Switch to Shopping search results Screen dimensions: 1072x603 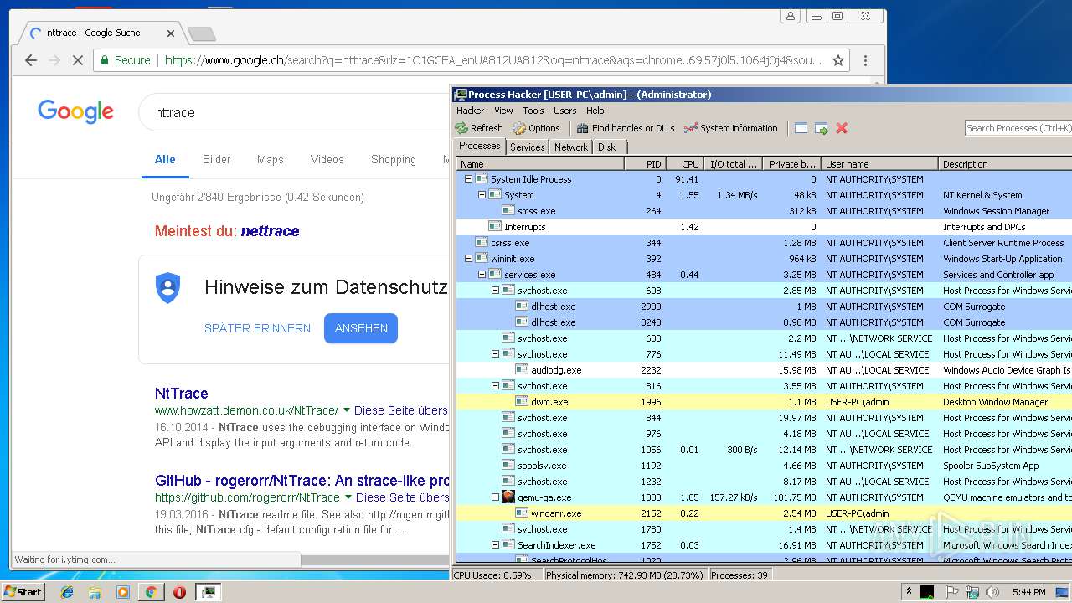[x=394, y=159]
